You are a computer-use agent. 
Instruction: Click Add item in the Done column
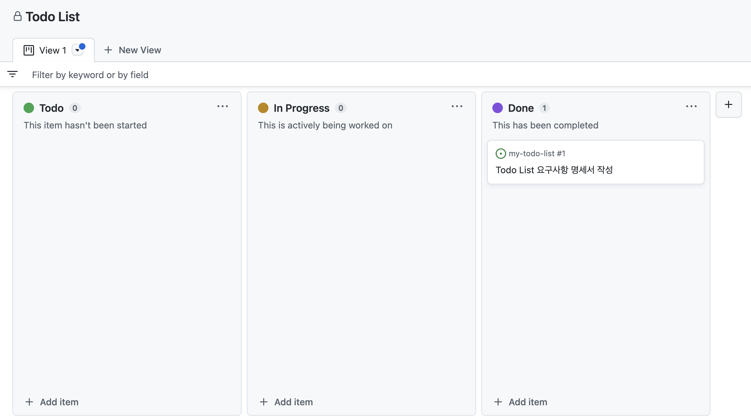pos(521,402)
